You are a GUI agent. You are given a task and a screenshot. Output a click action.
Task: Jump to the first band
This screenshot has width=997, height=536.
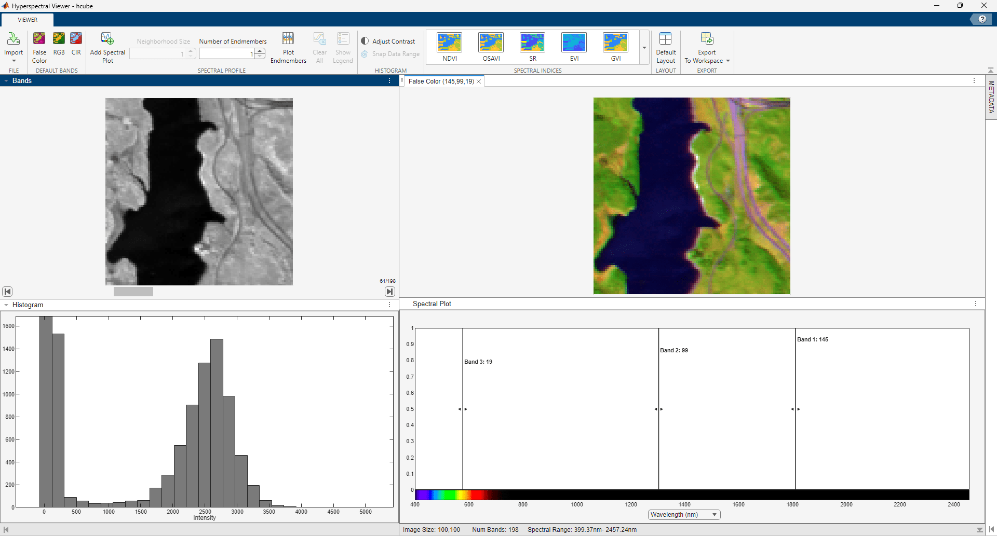(7, 292)
